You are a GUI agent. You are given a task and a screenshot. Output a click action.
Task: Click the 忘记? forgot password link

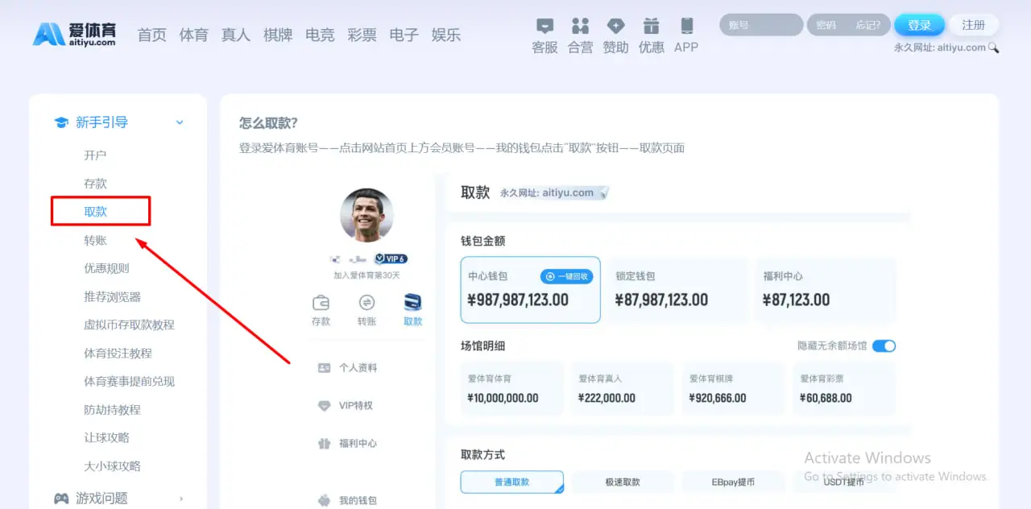868,25
